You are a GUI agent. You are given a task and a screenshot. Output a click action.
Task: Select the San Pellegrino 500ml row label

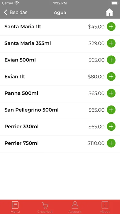(x=32, y=110)
